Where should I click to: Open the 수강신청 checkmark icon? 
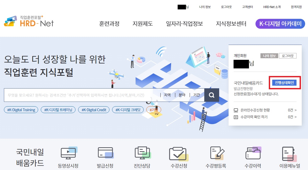[178, 154]
